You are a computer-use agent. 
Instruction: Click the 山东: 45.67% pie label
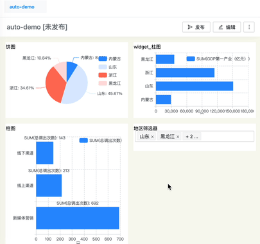point(110,94)
